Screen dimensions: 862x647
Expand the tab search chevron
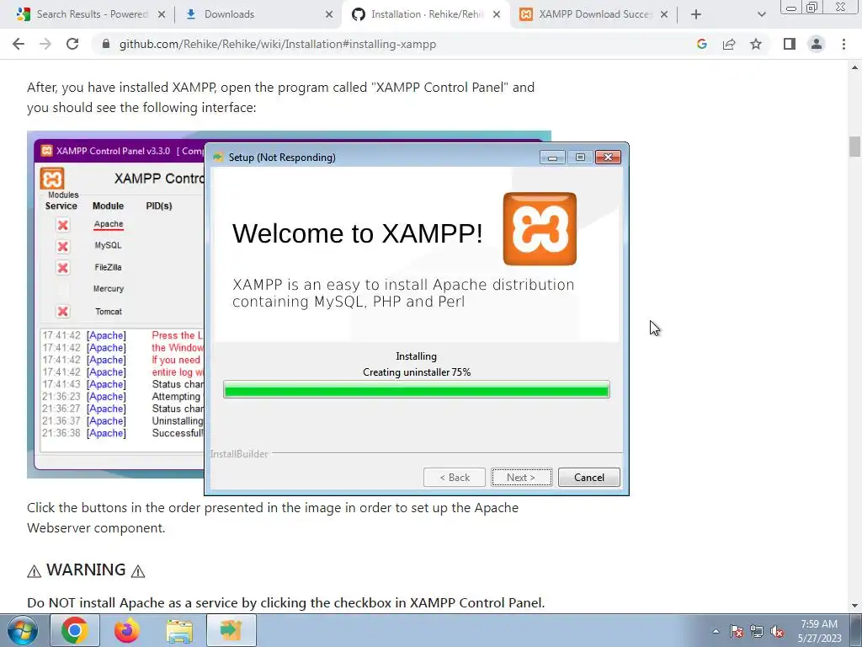pos(761,14)
